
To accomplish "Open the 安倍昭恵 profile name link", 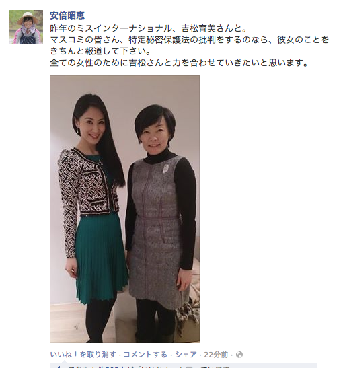I will click(67, 15).
